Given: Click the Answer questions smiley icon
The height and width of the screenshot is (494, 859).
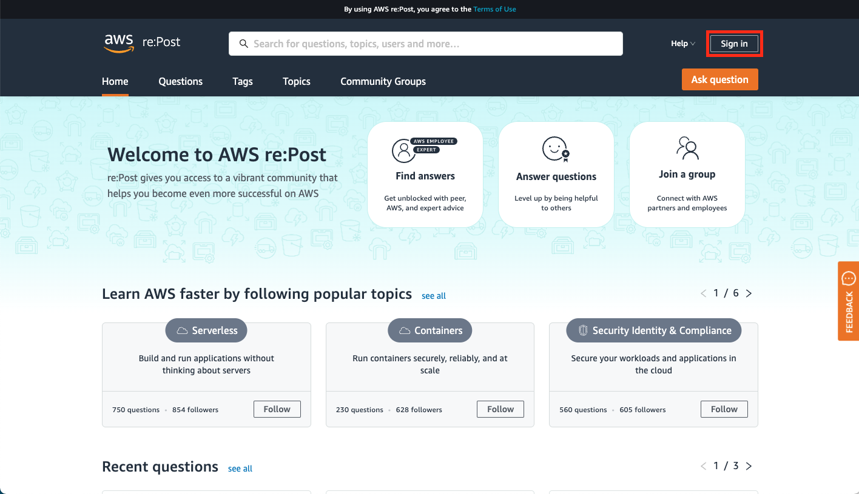Looking at the screenshot, I should 556,150.
